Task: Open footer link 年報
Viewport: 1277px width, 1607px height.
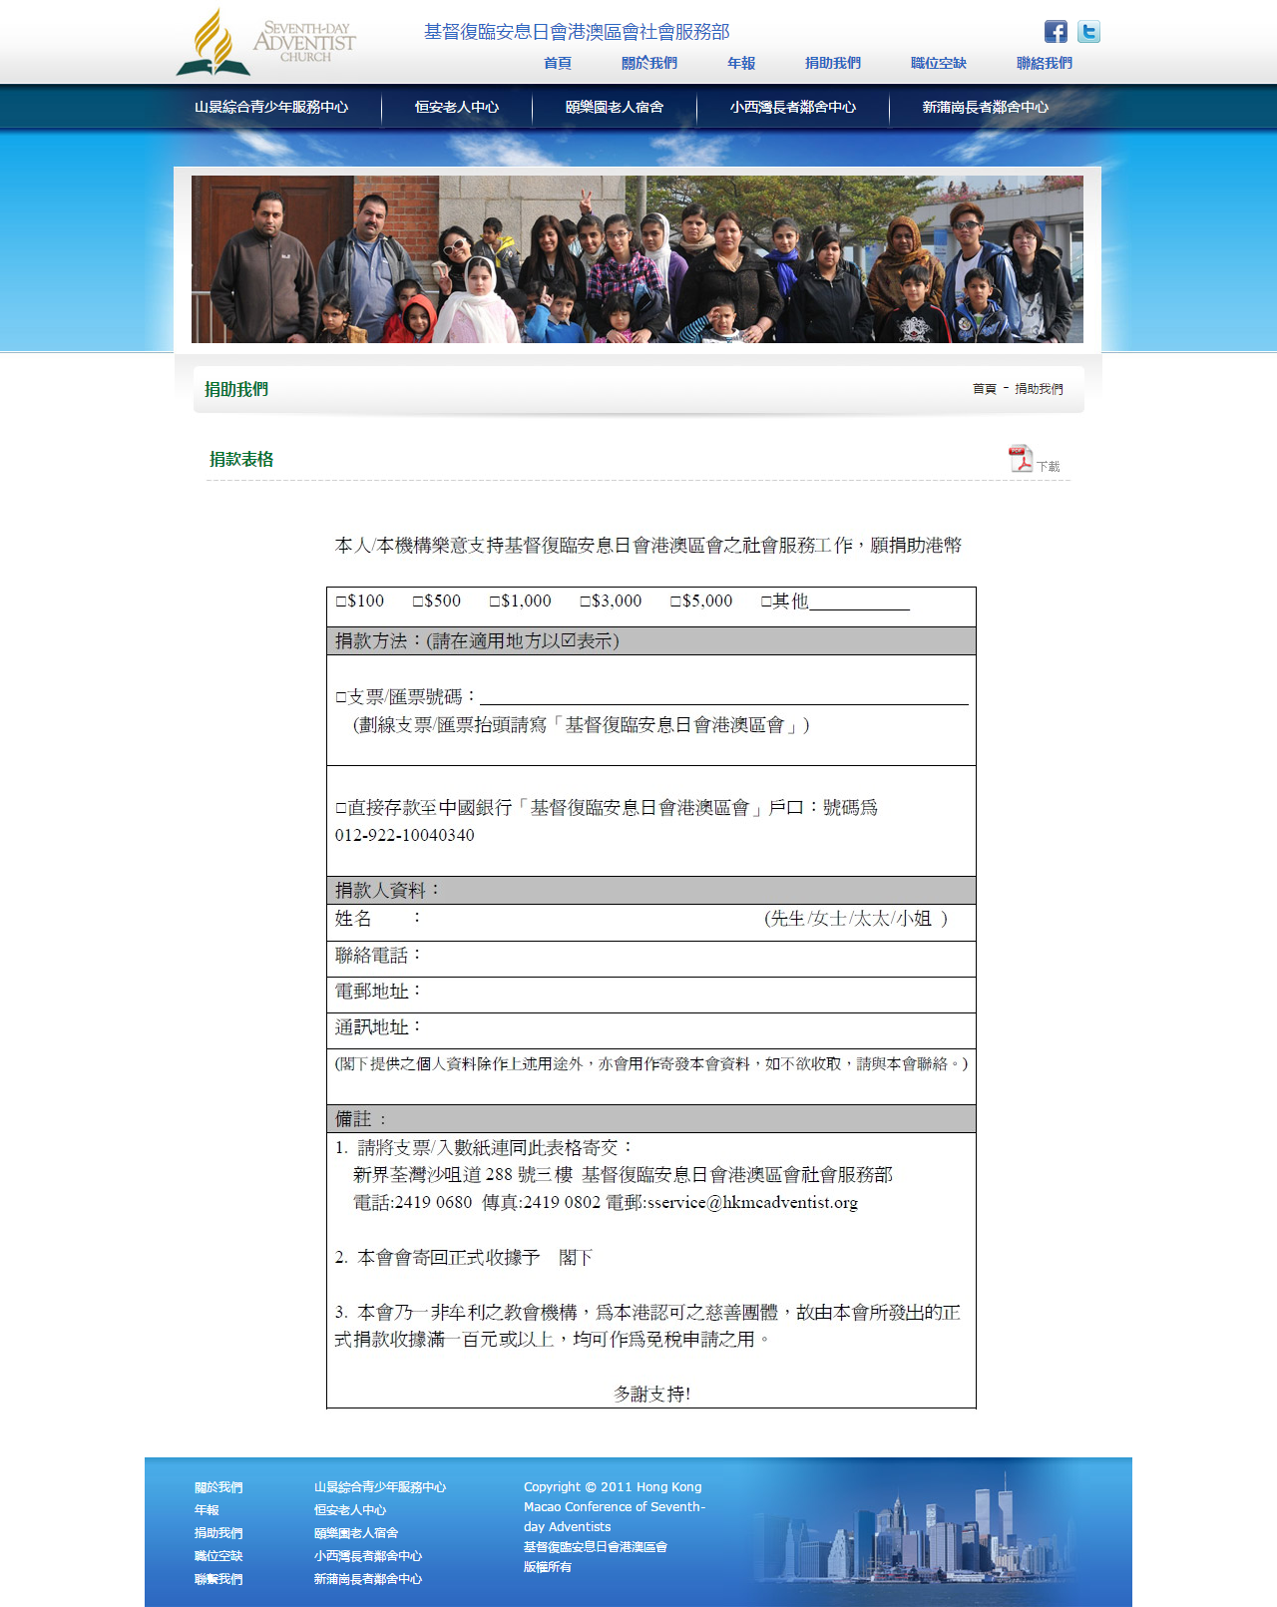Action: tap(207, 1510)
